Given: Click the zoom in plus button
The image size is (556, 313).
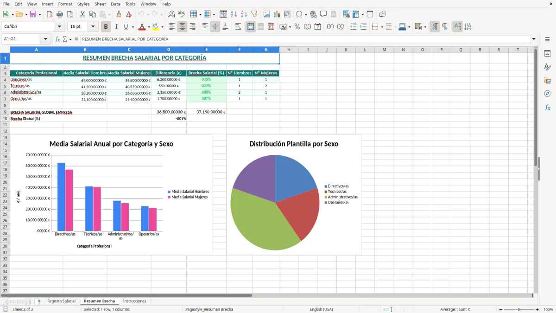Looking at the screenshot, I should (x=537, y=309).
